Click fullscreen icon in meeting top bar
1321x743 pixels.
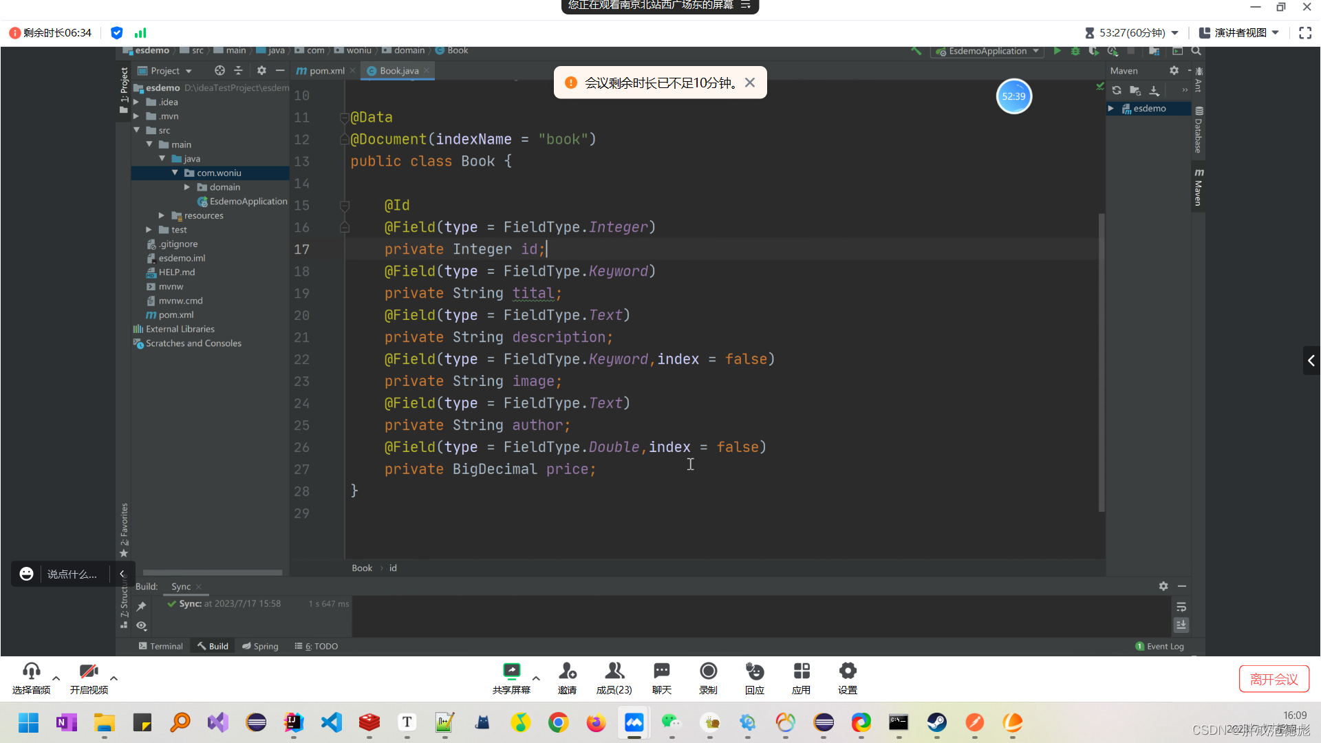1305,32
